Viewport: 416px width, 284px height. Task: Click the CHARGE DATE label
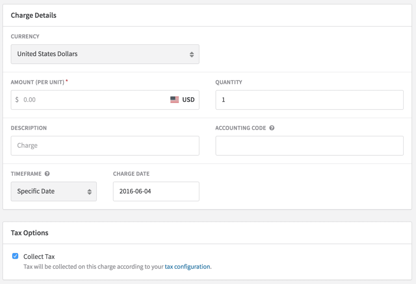point(131,174)
